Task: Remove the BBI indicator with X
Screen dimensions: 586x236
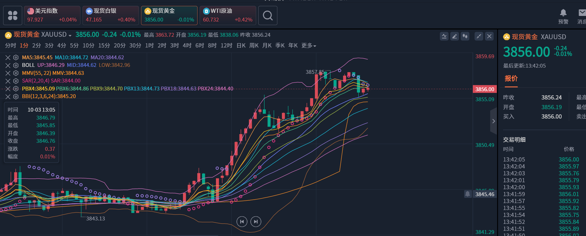Action: 8,96
